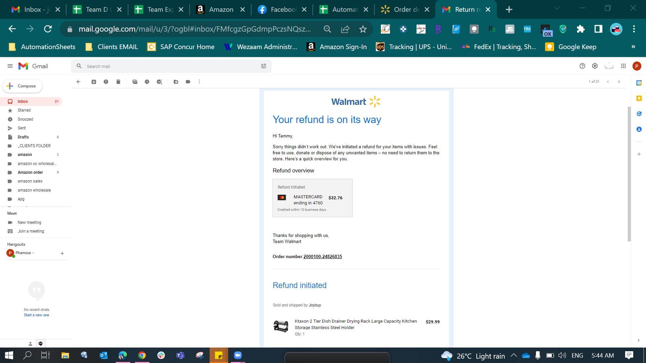Image resolution: width=646 pixels, height=363 pixels.
Task: Start a New meeting
Action: 29,223
